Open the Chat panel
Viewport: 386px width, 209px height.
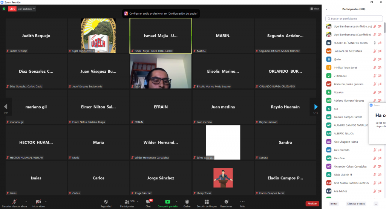[x=148, y=202]
